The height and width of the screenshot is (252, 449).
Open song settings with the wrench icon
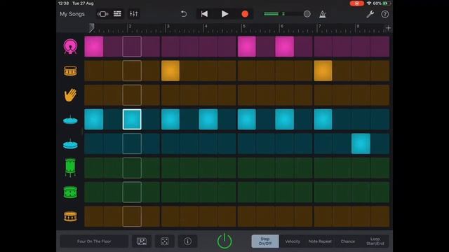pos(370,14)
